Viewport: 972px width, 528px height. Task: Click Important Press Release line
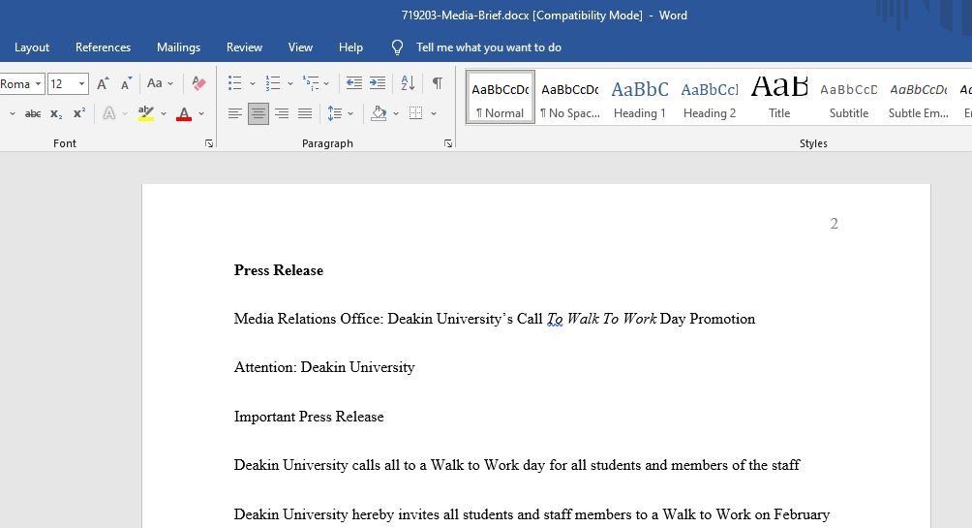(x=309, y=417)
